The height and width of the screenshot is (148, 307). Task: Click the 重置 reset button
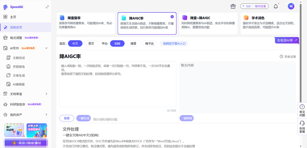(x=66, y=118)
